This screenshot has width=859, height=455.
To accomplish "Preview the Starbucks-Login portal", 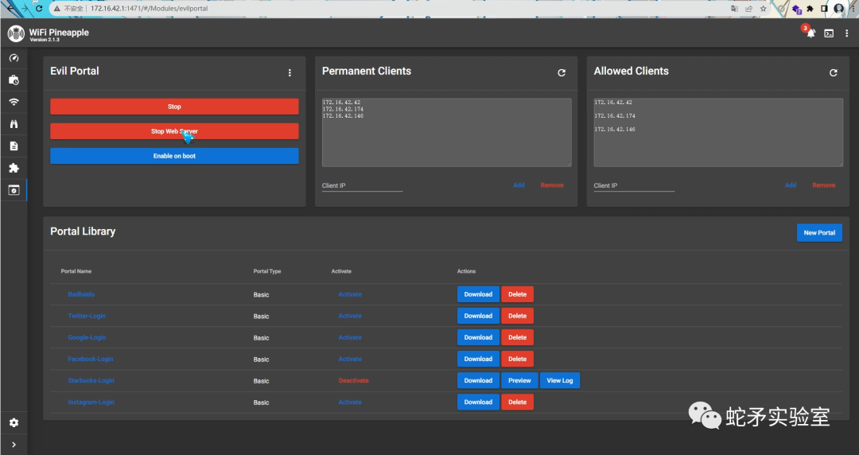I will pos(519,380).
